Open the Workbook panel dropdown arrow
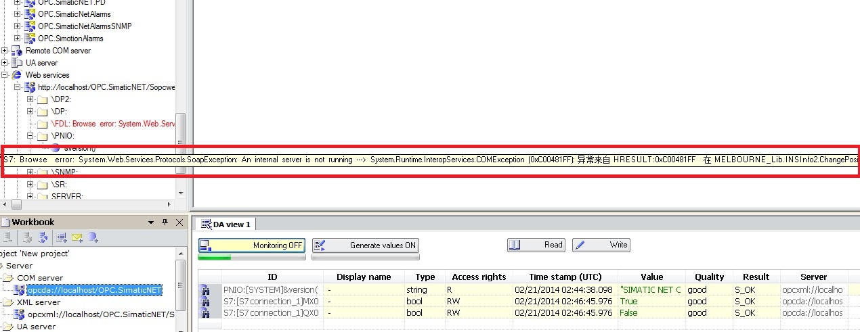860x332 pixels. click(152, 222)
